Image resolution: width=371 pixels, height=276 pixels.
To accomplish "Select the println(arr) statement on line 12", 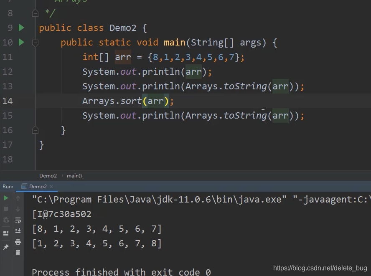I will coord(147,72).
